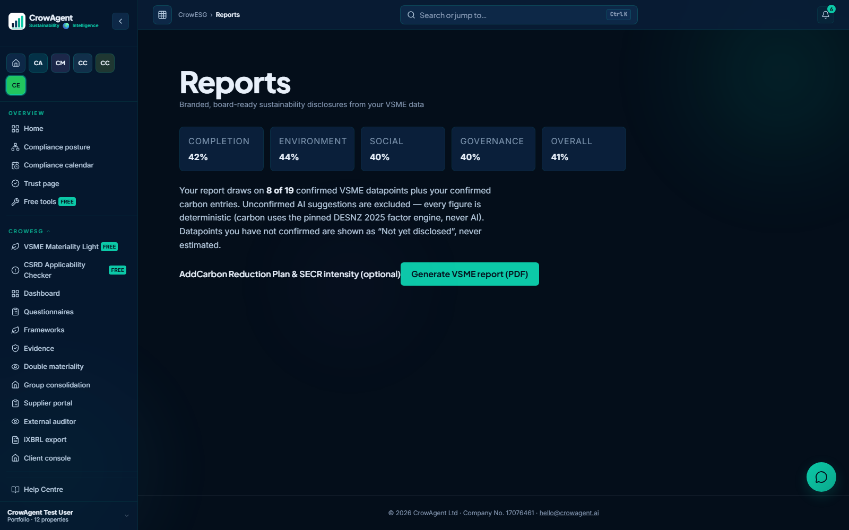Collapse the sidebar with the chevron button

(x=120, y=21)
